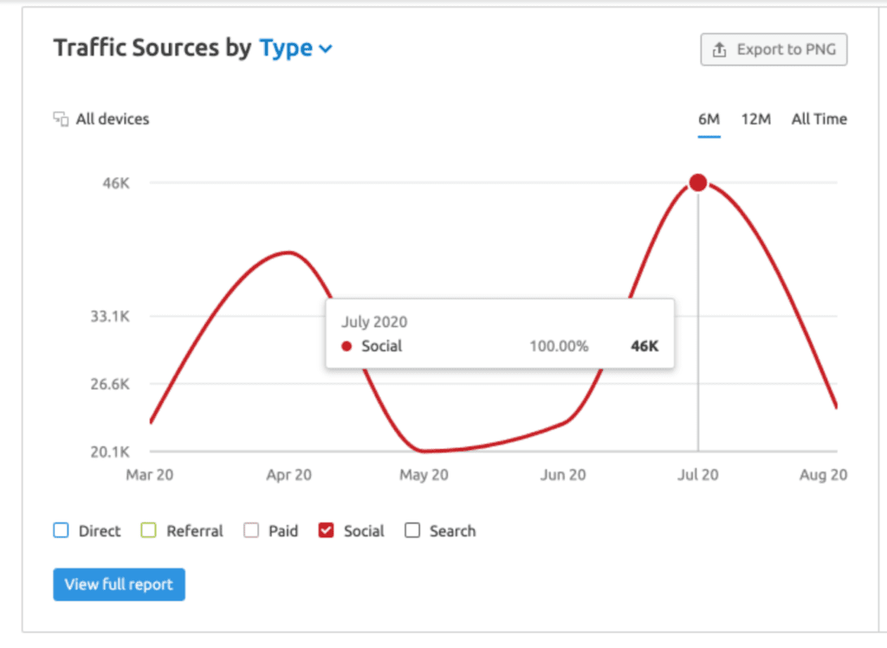Select the All Time range
The image size is (887, 648).
point(819,119)
